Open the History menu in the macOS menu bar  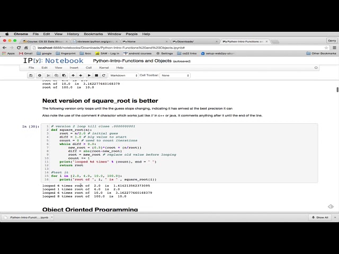(73, 34)
